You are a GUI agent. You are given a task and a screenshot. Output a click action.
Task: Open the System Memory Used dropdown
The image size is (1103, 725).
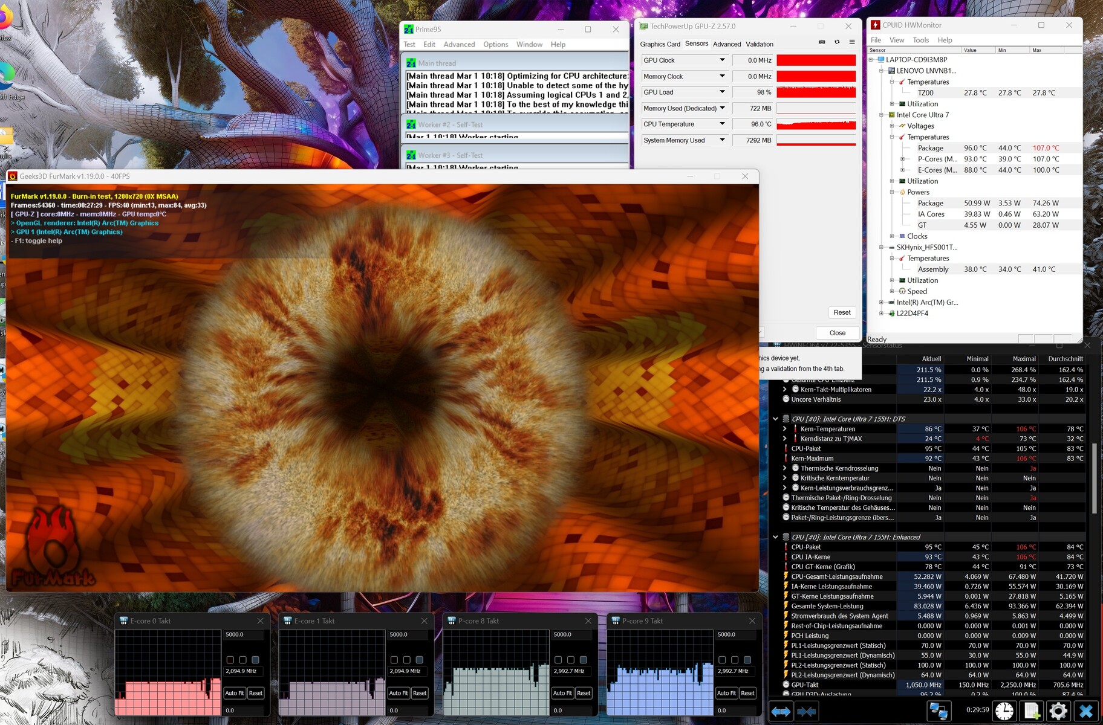click(722, 140)
